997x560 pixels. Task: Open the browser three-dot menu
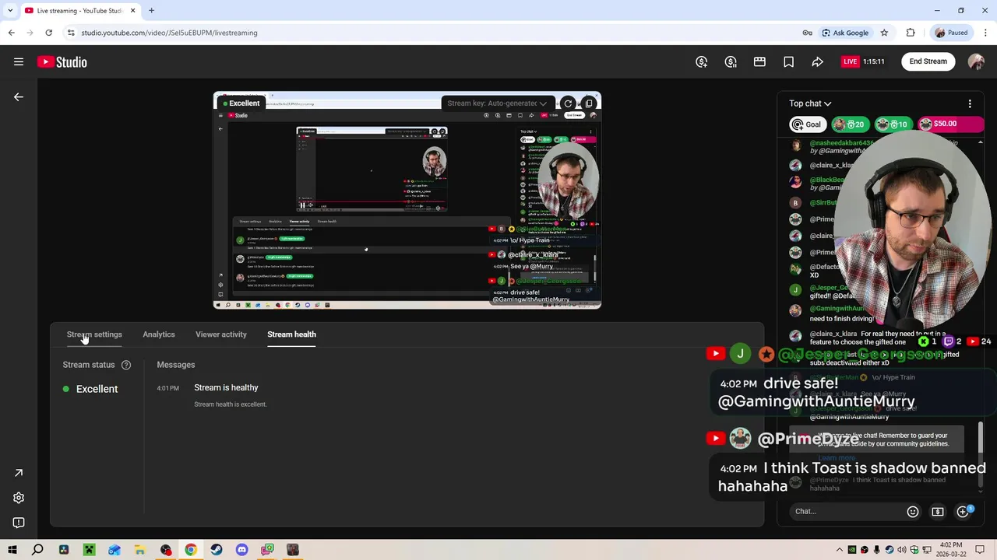tap(986, 33)
